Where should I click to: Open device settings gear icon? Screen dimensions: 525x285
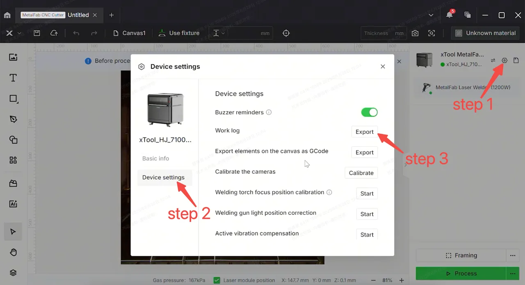click(504, 60)
